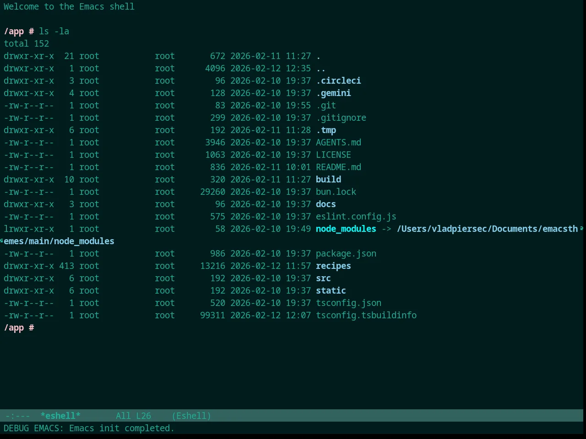Click the static directory name
586x439 pixels.
pyautogui.click(x=331, y=290)
